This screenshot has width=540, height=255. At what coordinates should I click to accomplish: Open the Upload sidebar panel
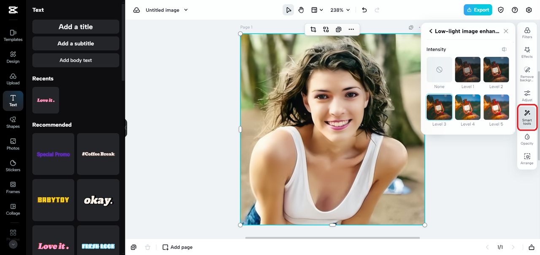pyautogui.click(x=13, y=79)
